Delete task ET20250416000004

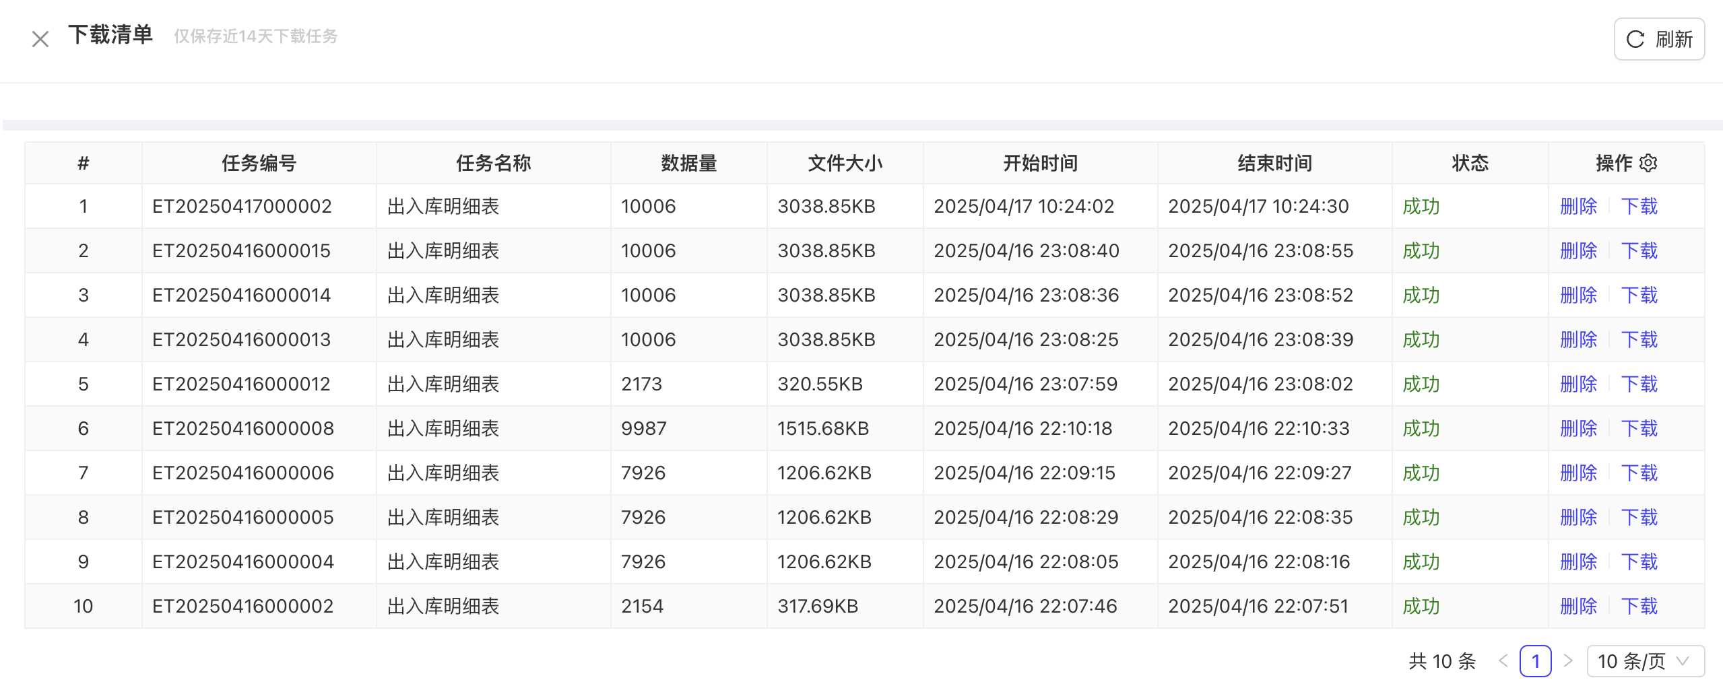click(1578, 561)
